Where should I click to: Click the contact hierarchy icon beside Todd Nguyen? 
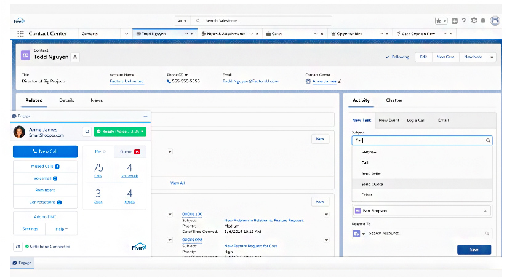click(75, 57)
